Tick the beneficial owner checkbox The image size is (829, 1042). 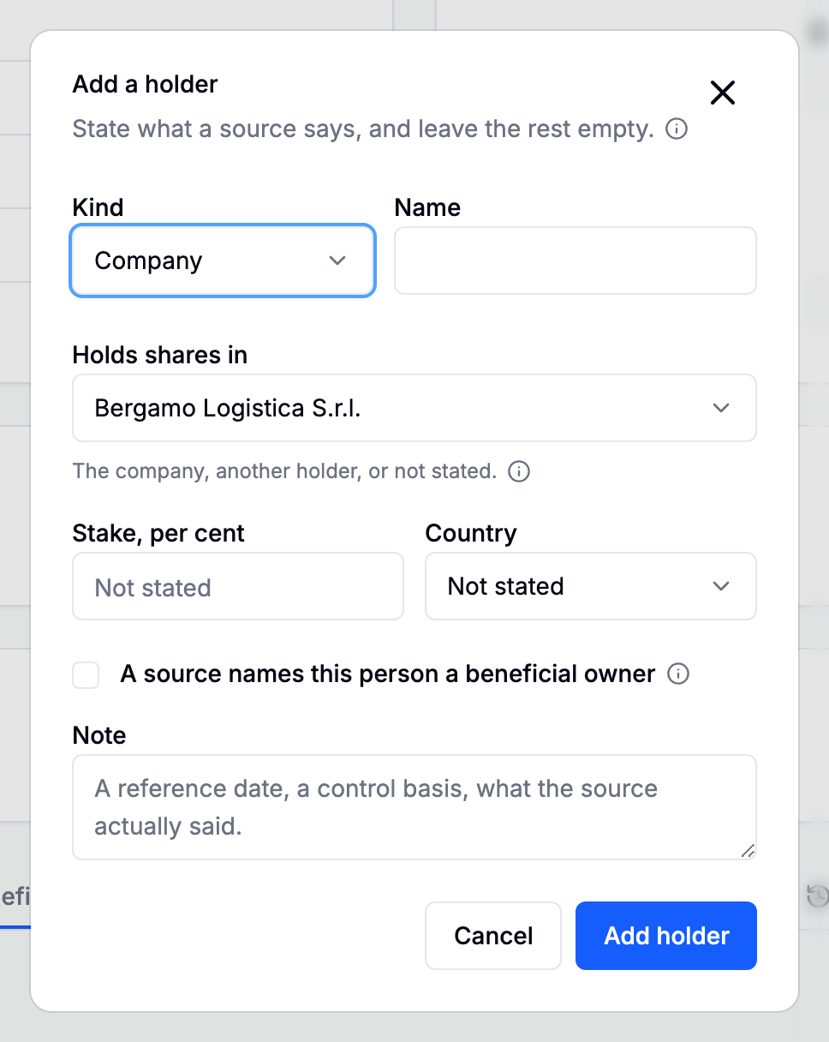point(86,674)
